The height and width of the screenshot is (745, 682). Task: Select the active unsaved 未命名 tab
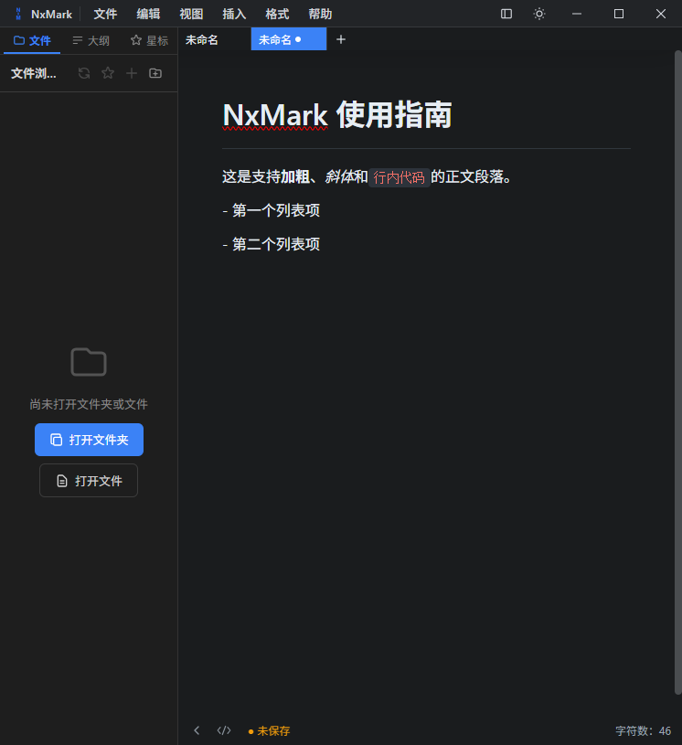point(289,40)
